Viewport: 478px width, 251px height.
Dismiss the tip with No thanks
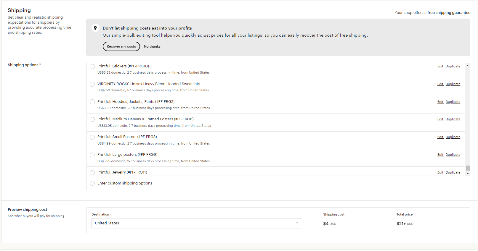point(152,46)
